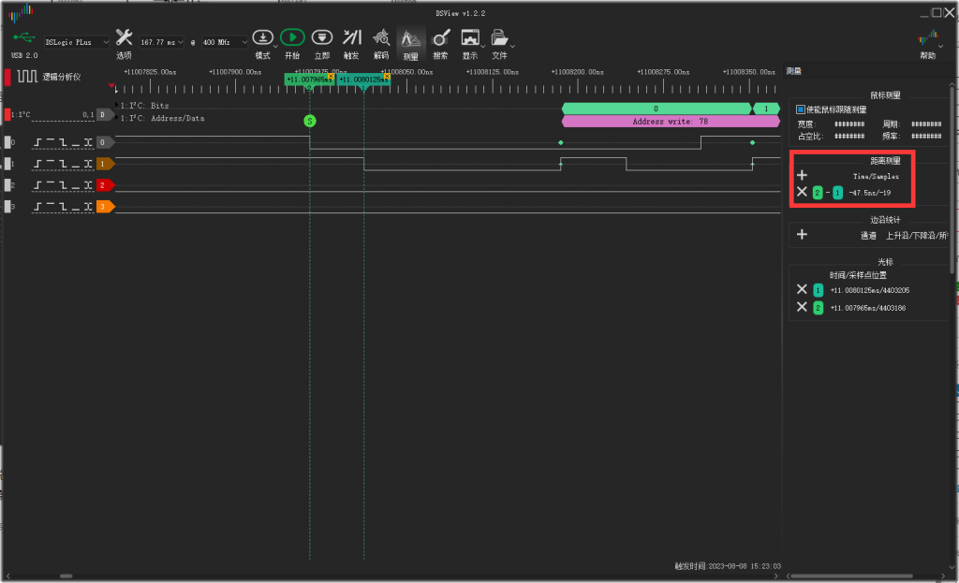Screen dimensions: 959x583
Task: Open the 帮助 (Help) menu icon
Action: 927,37
